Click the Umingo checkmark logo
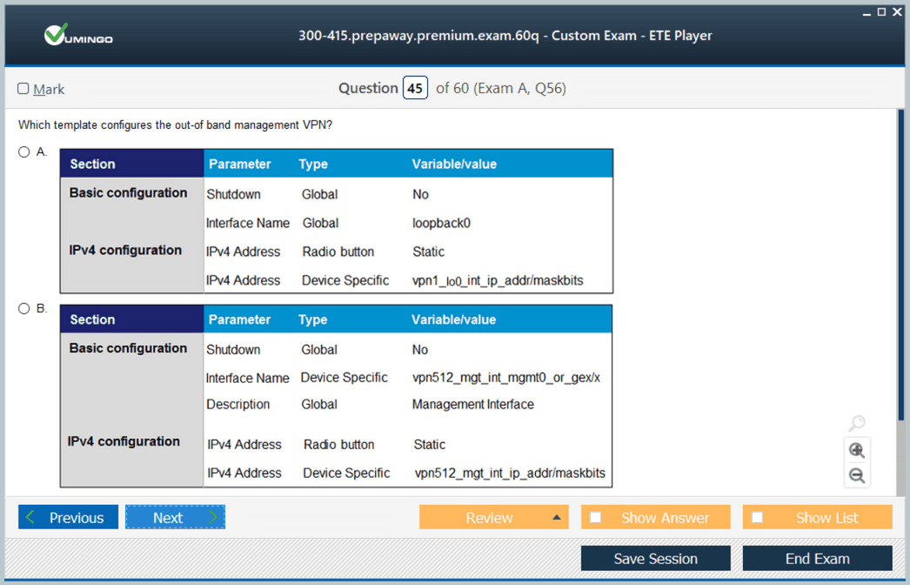 (x=78, y=36)
